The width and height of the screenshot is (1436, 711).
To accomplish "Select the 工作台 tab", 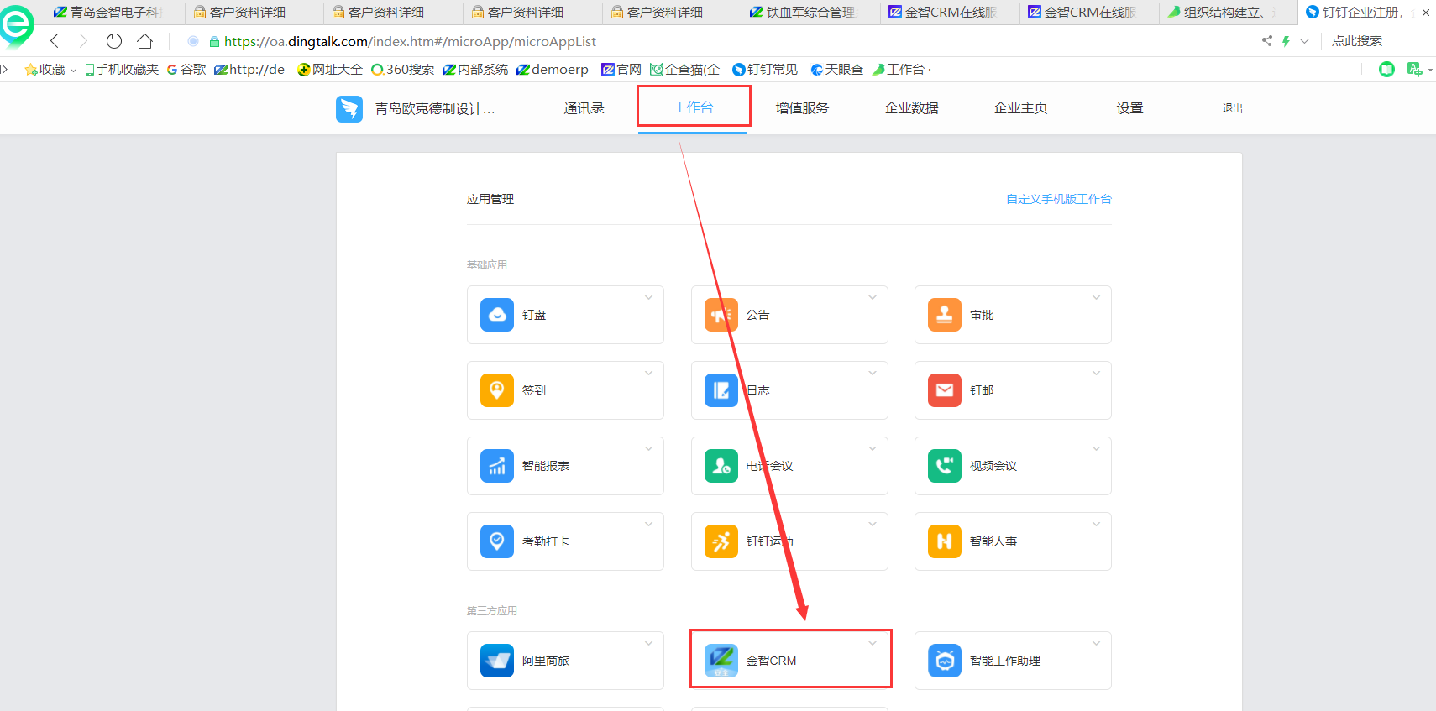I will [x=693, y=107].
